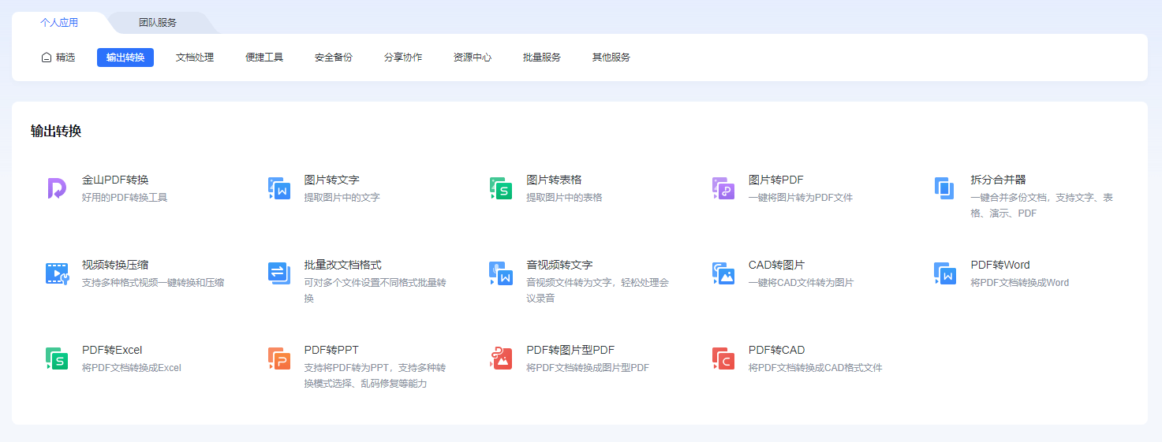
Task: Open the CAD转图片 title link
Action: (x=777, y=265)
